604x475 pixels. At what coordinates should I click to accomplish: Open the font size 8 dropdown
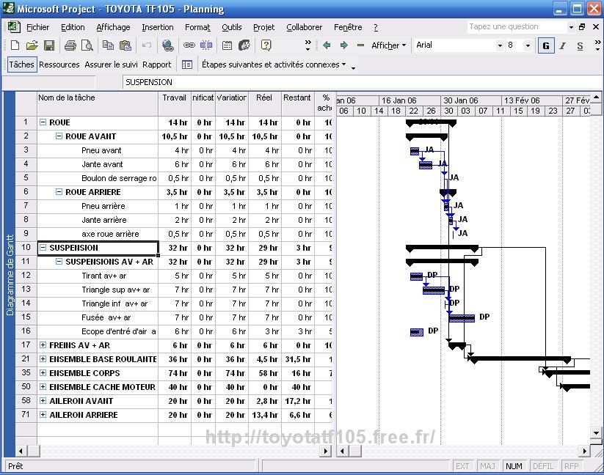click(x=528, y=45)
